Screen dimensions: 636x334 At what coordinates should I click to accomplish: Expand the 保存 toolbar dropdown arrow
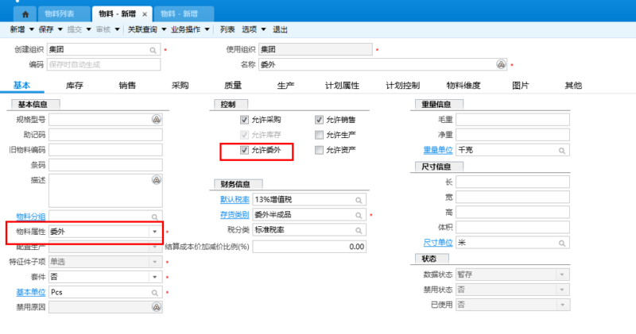point(60,29)
